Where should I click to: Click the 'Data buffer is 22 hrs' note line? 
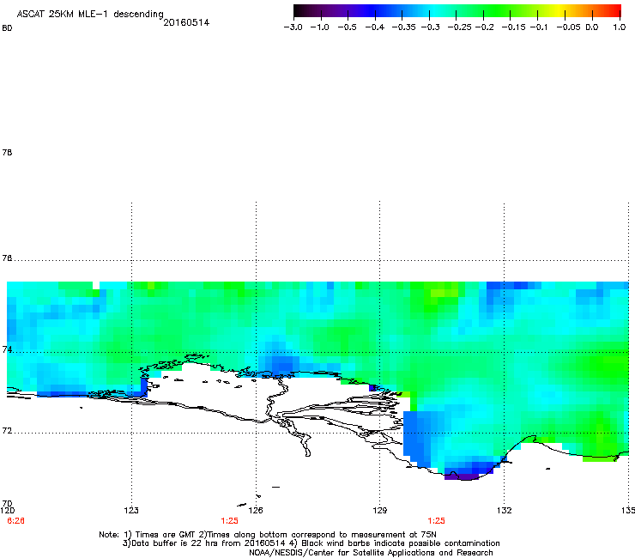pos(311,543)
